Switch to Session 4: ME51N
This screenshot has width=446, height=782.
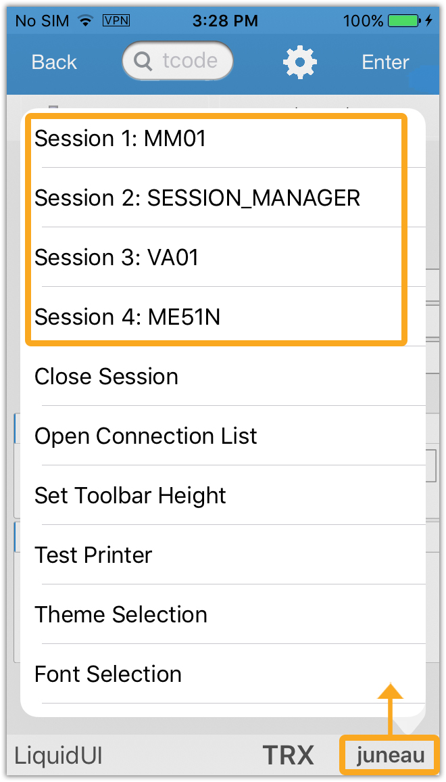(x=127, y=317)
